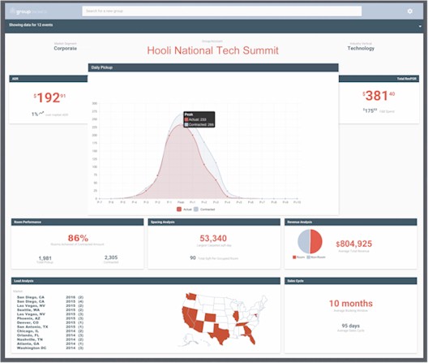This screenshot has height=363, width=428.
Task: Click the $381.40 RevPOR value
Action: 379,96
